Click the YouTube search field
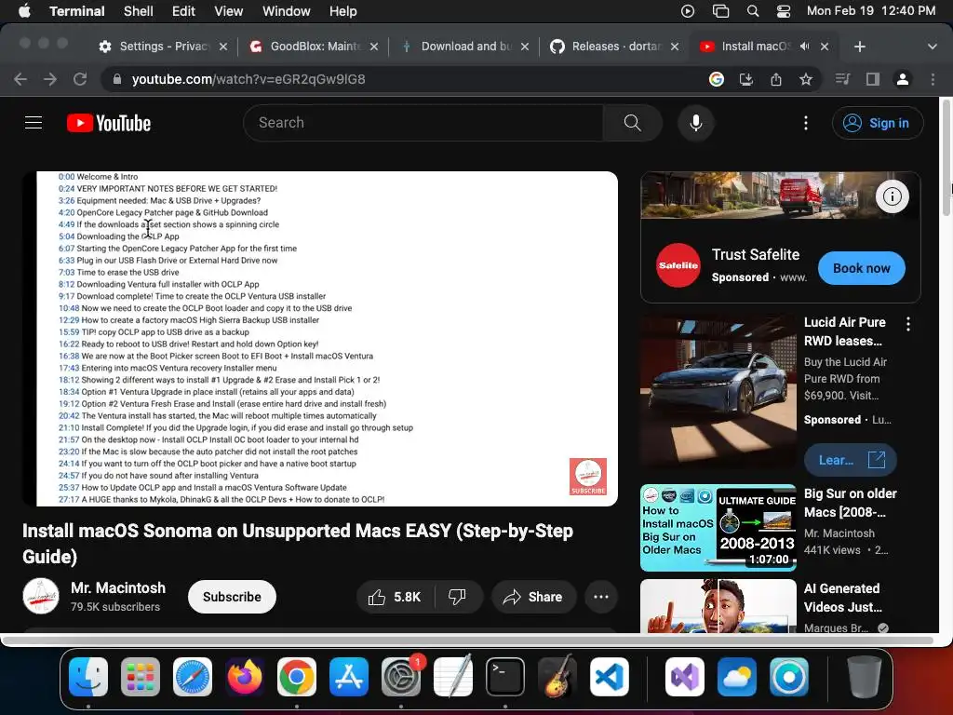This screenshot has height=715, width=953. tap(423, 123)
